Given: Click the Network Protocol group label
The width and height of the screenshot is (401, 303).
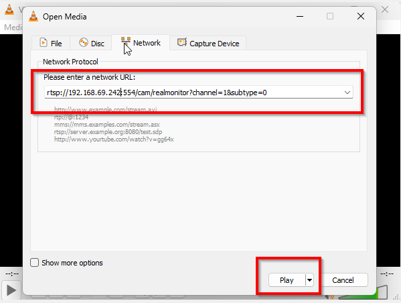Looking at the screenshot, I should tap(70, 62).
